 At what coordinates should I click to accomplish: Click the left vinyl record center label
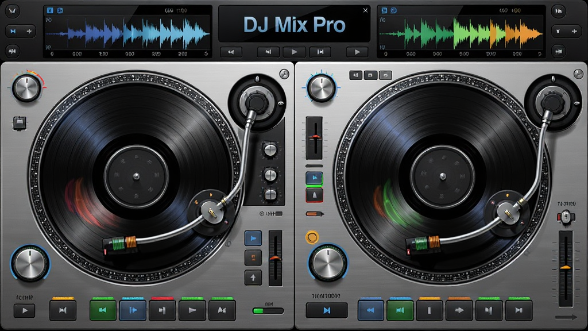(136, 176)
